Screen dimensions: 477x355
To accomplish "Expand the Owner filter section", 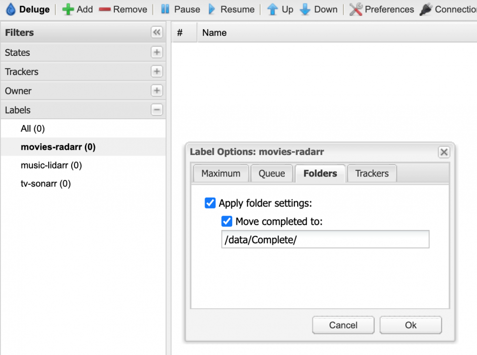I will (156, 91).
